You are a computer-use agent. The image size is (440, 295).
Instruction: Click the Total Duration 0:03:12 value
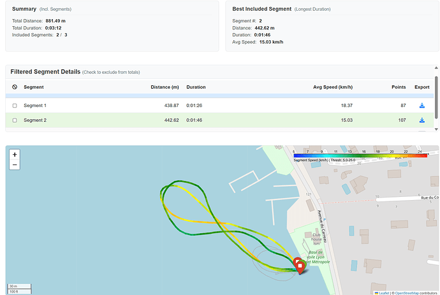54,28
